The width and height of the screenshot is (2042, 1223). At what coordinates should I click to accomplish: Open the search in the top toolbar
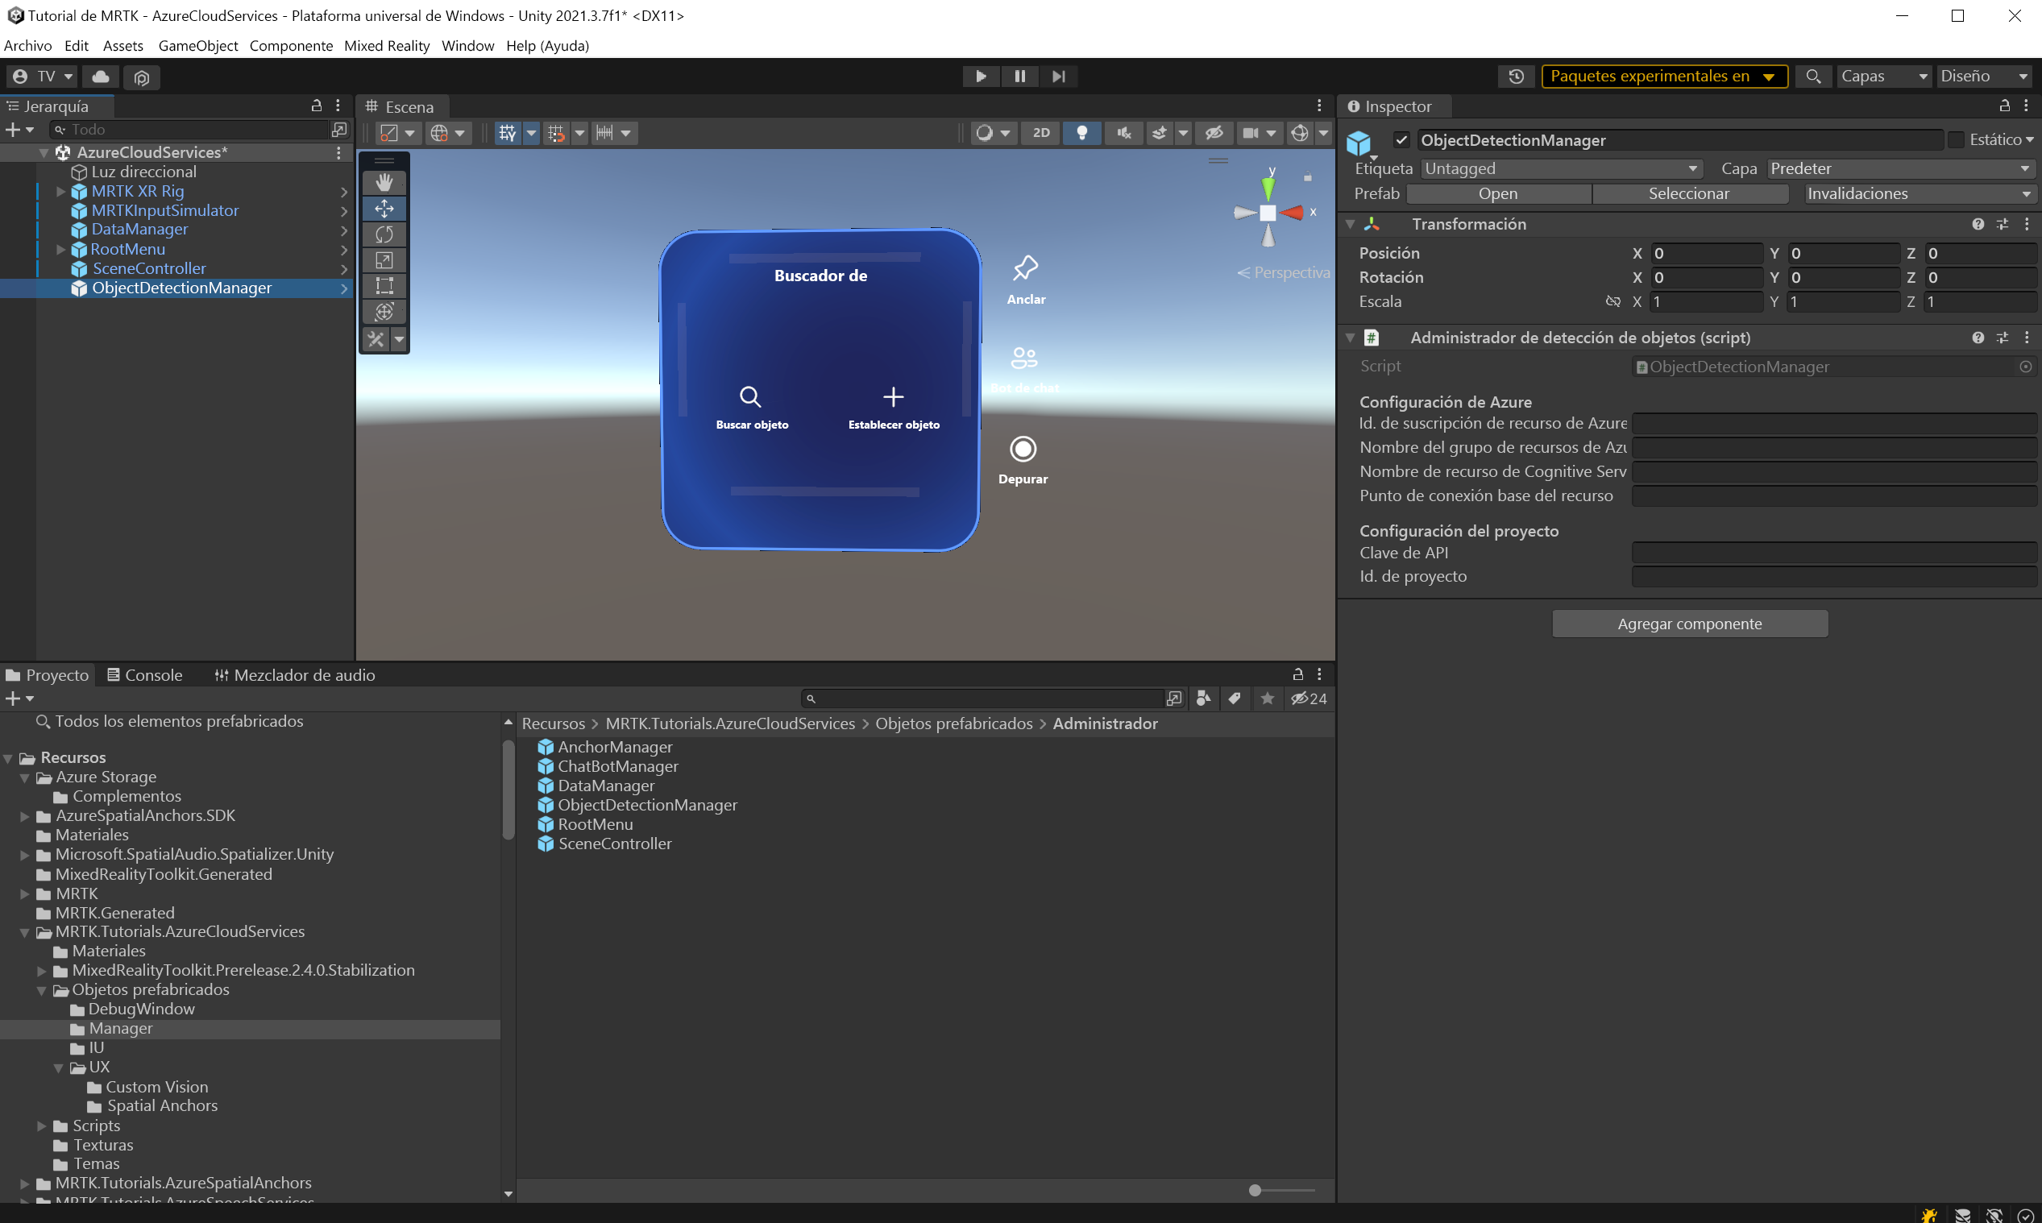(1813, 76)
